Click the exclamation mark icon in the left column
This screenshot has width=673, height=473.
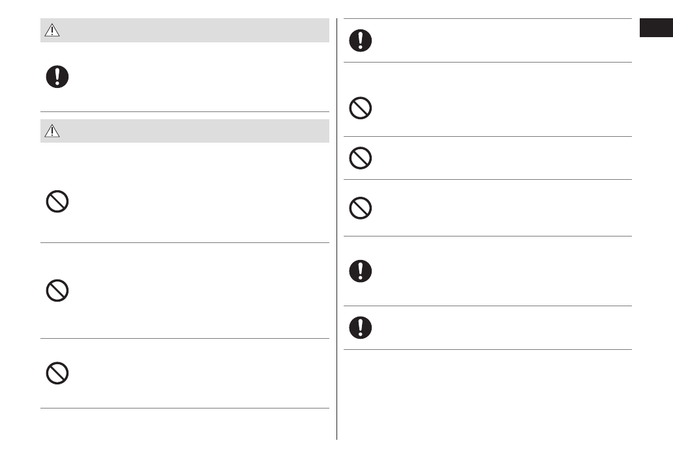click(57, 77)
